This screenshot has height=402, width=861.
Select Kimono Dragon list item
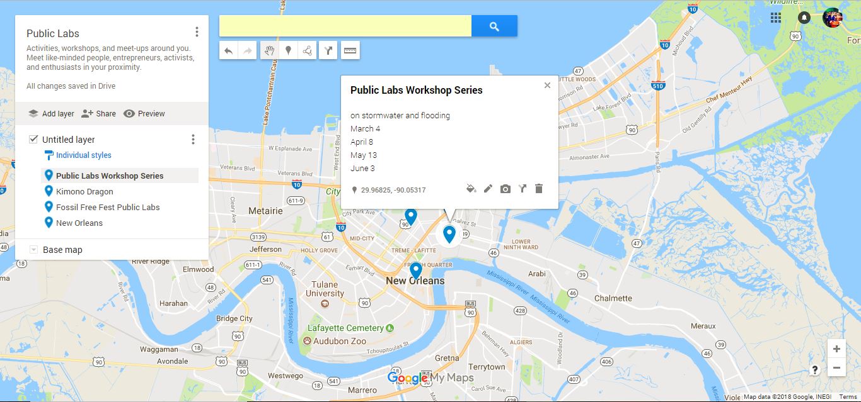click(x=120, y=191)
